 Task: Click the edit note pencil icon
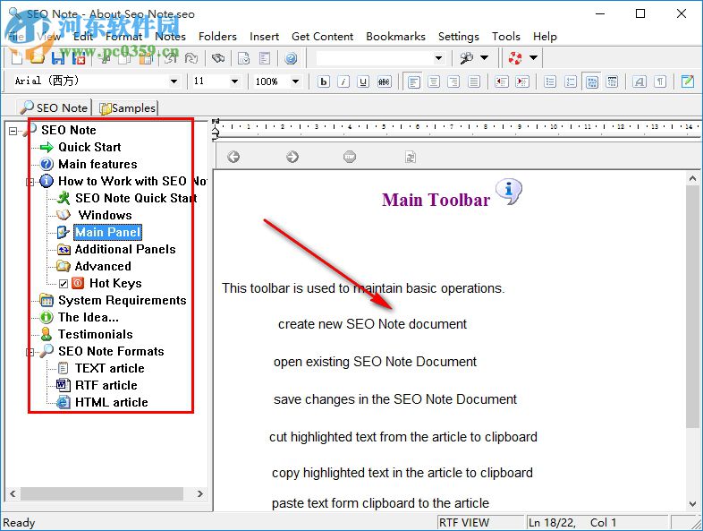click(x=687, y=81)
